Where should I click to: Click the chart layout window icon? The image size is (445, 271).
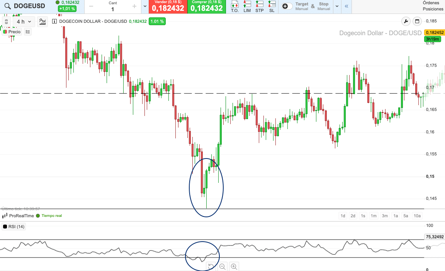tap(417, 21)
